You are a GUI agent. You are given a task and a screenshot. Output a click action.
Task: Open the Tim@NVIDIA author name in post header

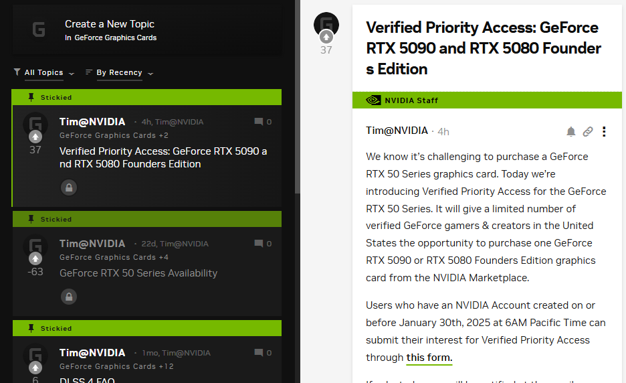(x=397, y=131)
